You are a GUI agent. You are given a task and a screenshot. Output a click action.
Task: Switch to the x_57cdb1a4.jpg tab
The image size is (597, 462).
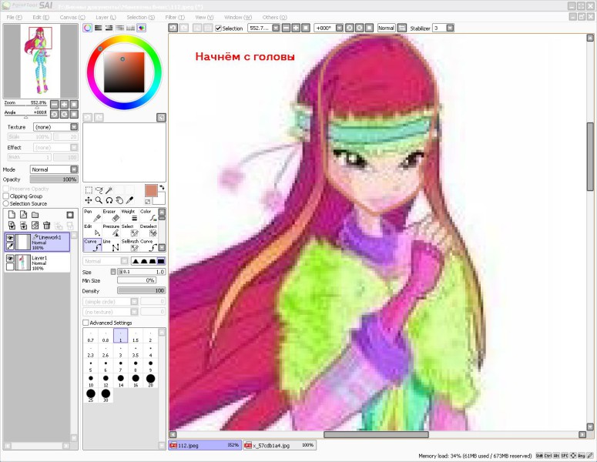click(x=280, y=445)
